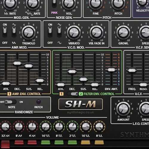Click the Velocity knob
The height and width of the screenshot is (149, 149).
click(x=142, y=2)
